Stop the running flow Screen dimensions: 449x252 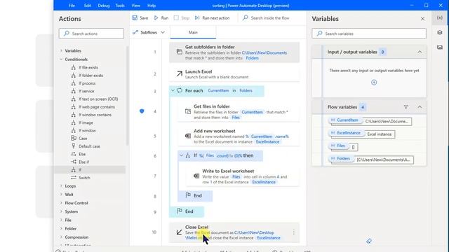182,17
